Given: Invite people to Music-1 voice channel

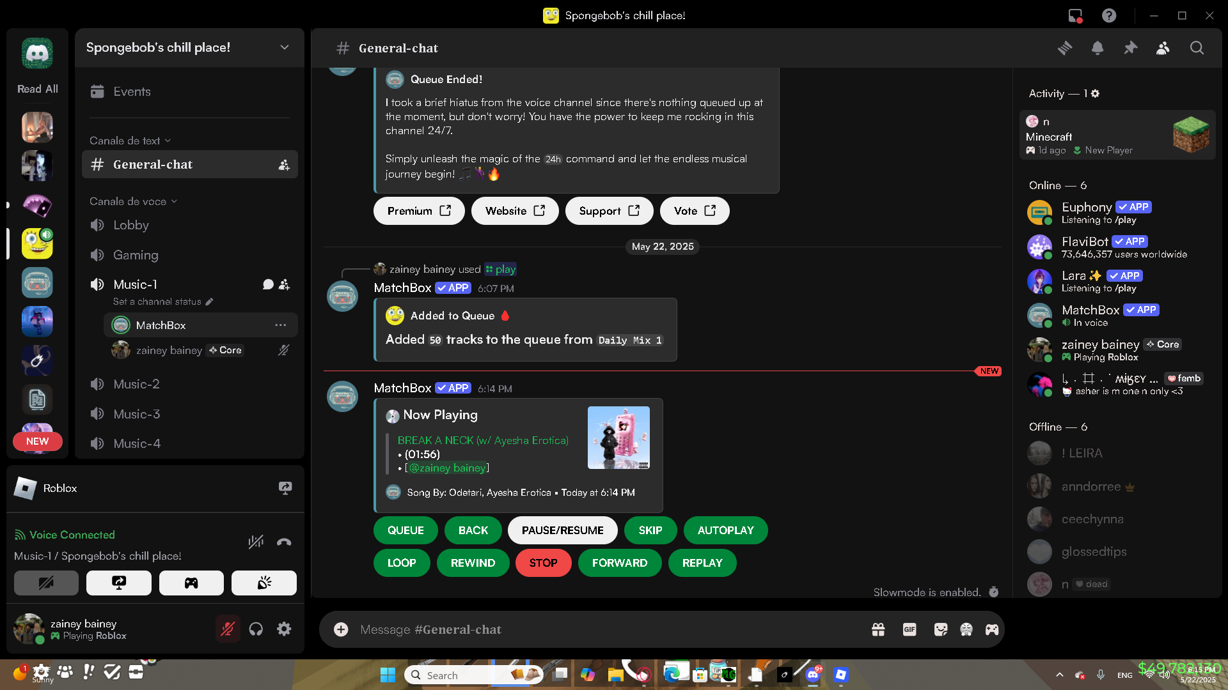Looking at the screenshot, I should tap(285, 285).
